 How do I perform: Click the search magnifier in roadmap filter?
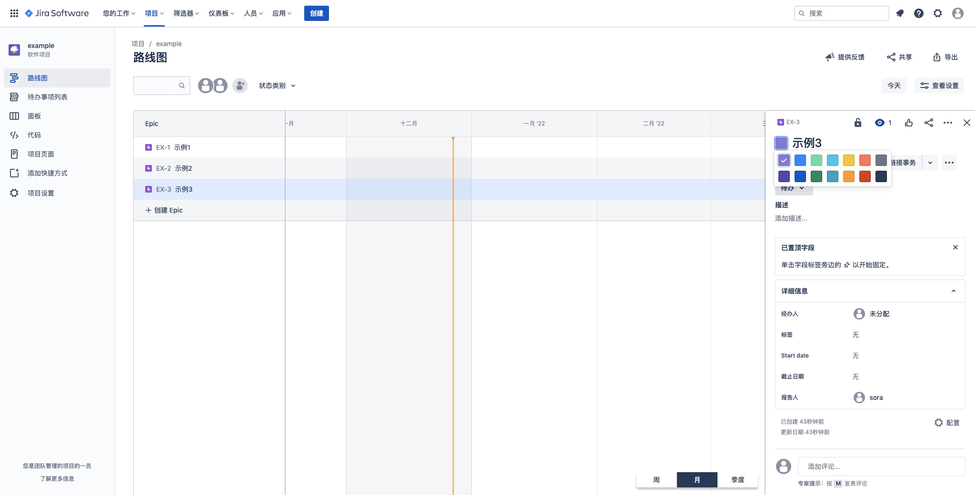[x=181, y=86]
